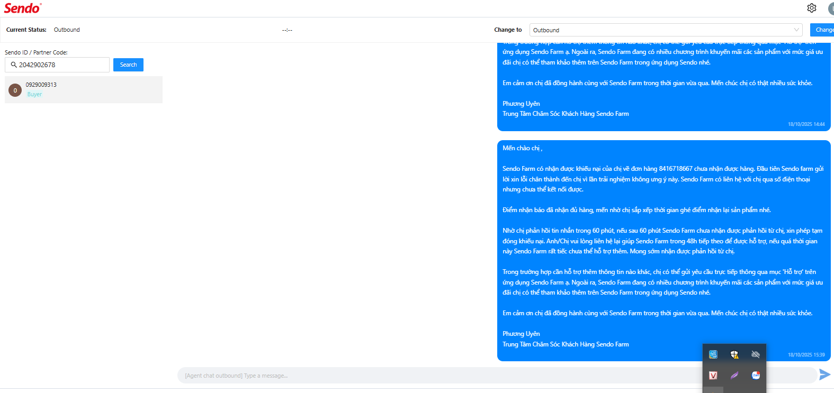
Task: Click buyer avatar circle labeled 0
Action: coord(15,90)
